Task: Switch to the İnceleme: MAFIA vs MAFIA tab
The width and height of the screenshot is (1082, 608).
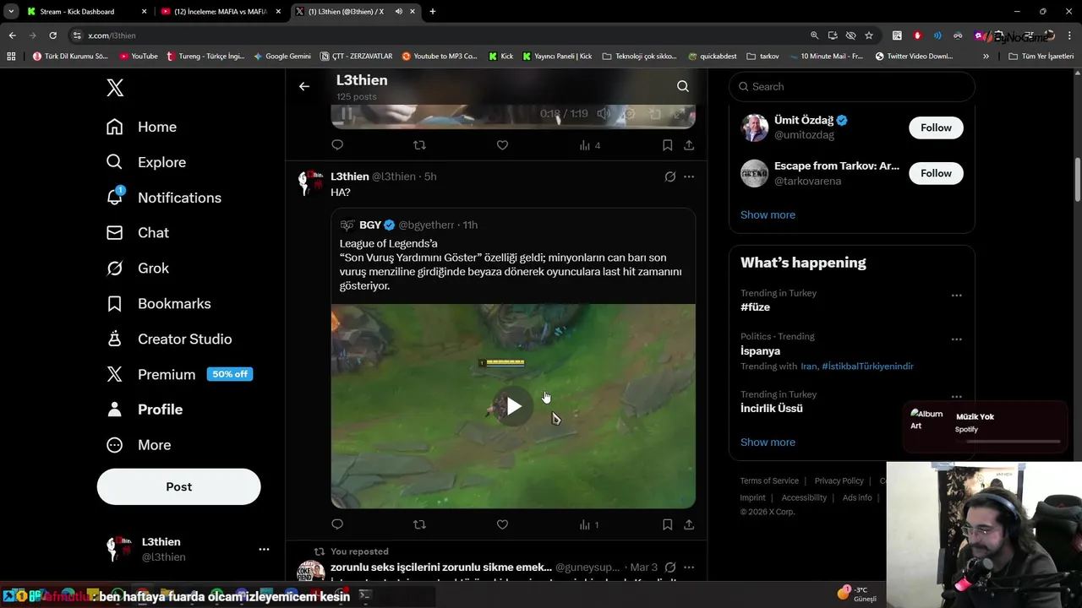Action: point(221,12)
